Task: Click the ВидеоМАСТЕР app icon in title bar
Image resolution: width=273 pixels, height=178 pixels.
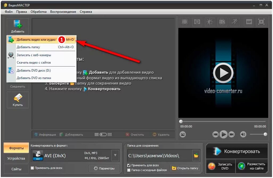Action: click(5, 5)
